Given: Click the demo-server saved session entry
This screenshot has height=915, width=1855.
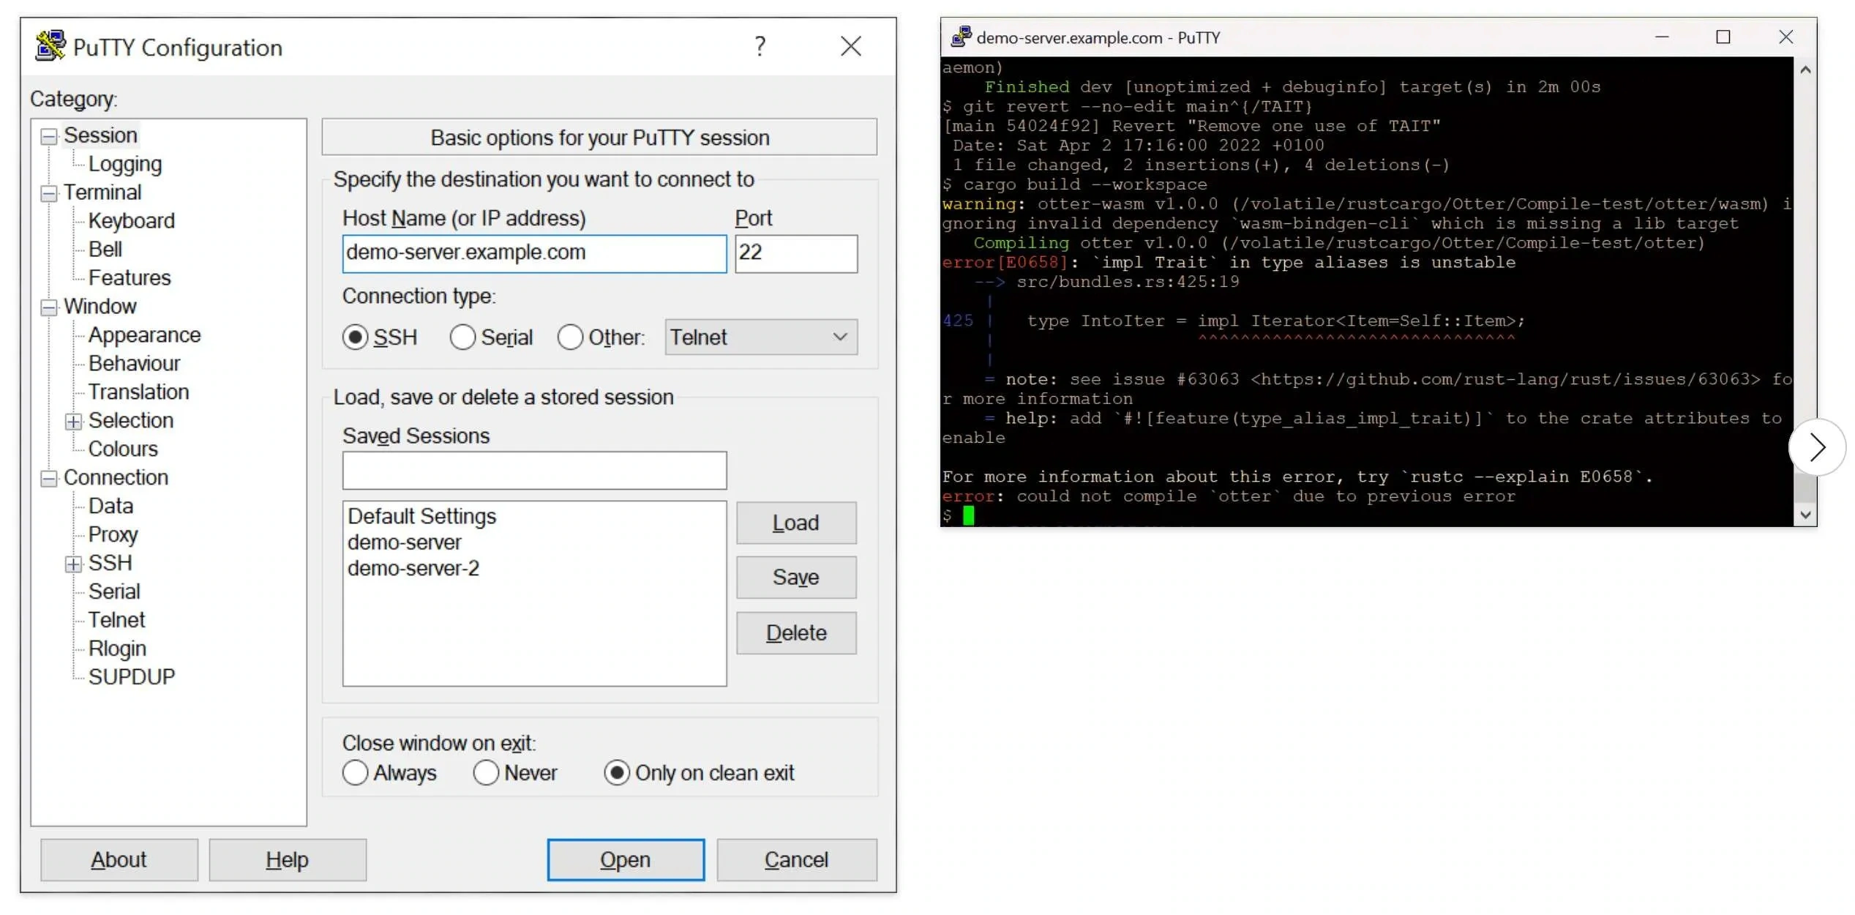Looking at the screenshot, I should [x=402, y=542].
